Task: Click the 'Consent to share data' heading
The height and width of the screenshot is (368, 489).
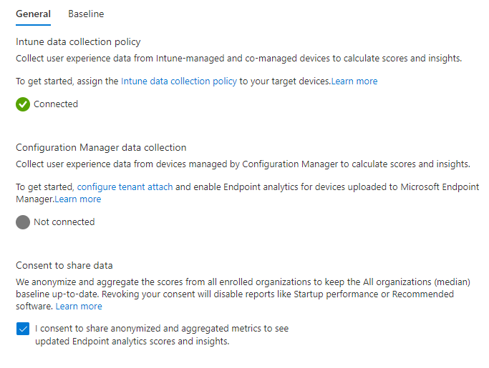Action: pos(64,265)
